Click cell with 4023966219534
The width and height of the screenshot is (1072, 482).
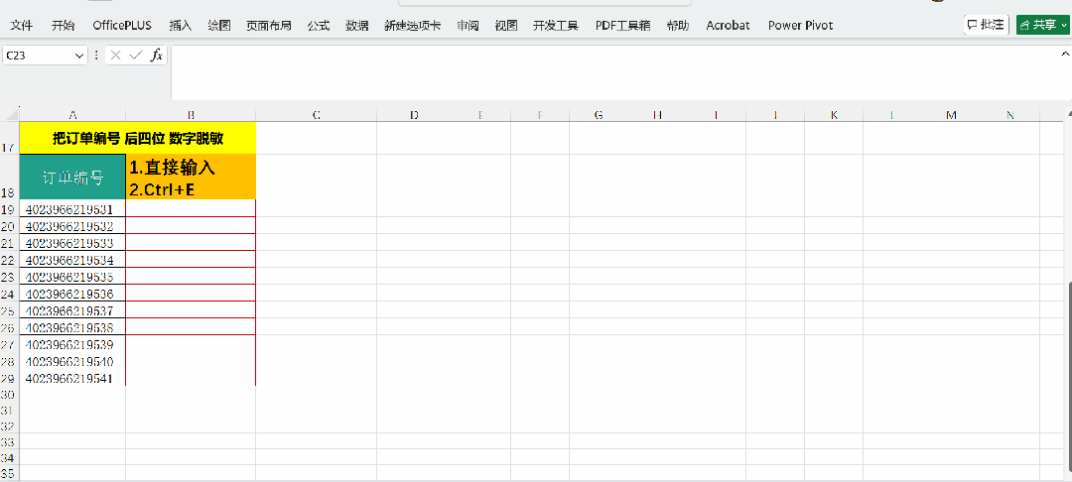click(x=72, y=260)
